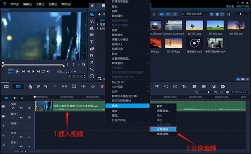The image size is (251, 154).
Task: Toggle show photos filter in library
Action: (168, 14)
